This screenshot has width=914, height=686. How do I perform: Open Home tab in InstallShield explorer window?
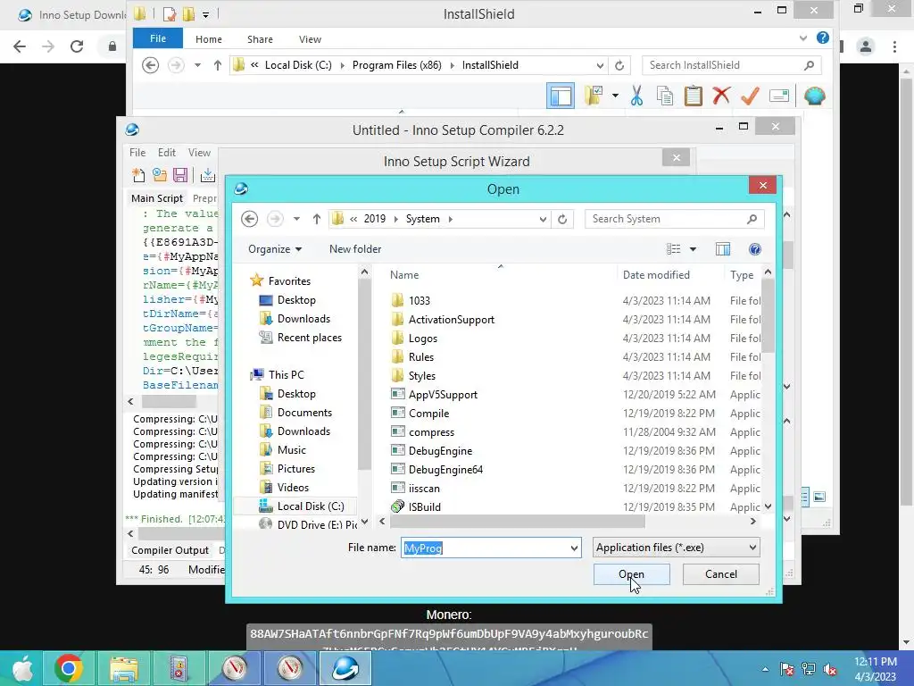[209, 39]
